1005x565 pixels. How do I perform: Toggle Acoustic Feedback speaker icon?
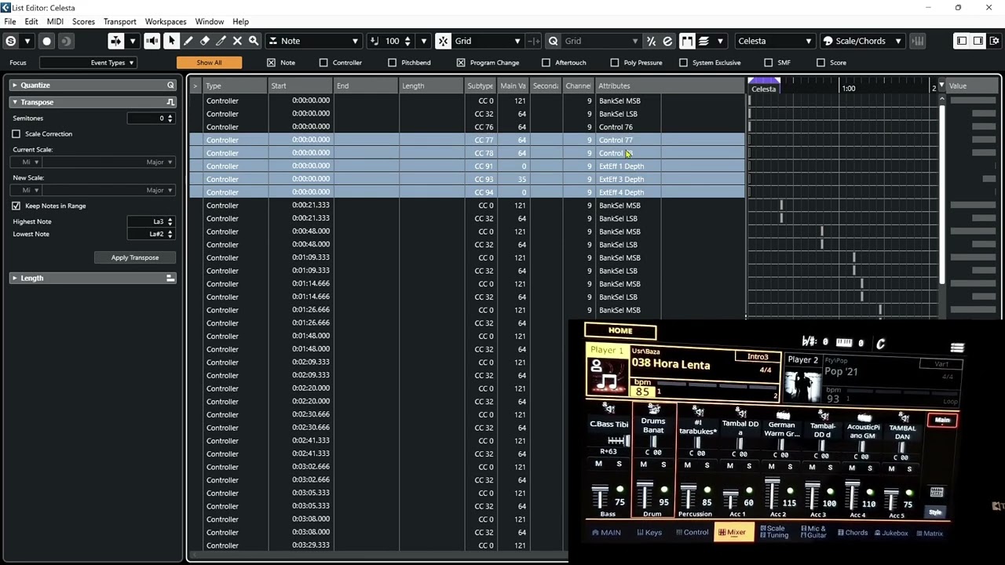click(x=152, y=41)
